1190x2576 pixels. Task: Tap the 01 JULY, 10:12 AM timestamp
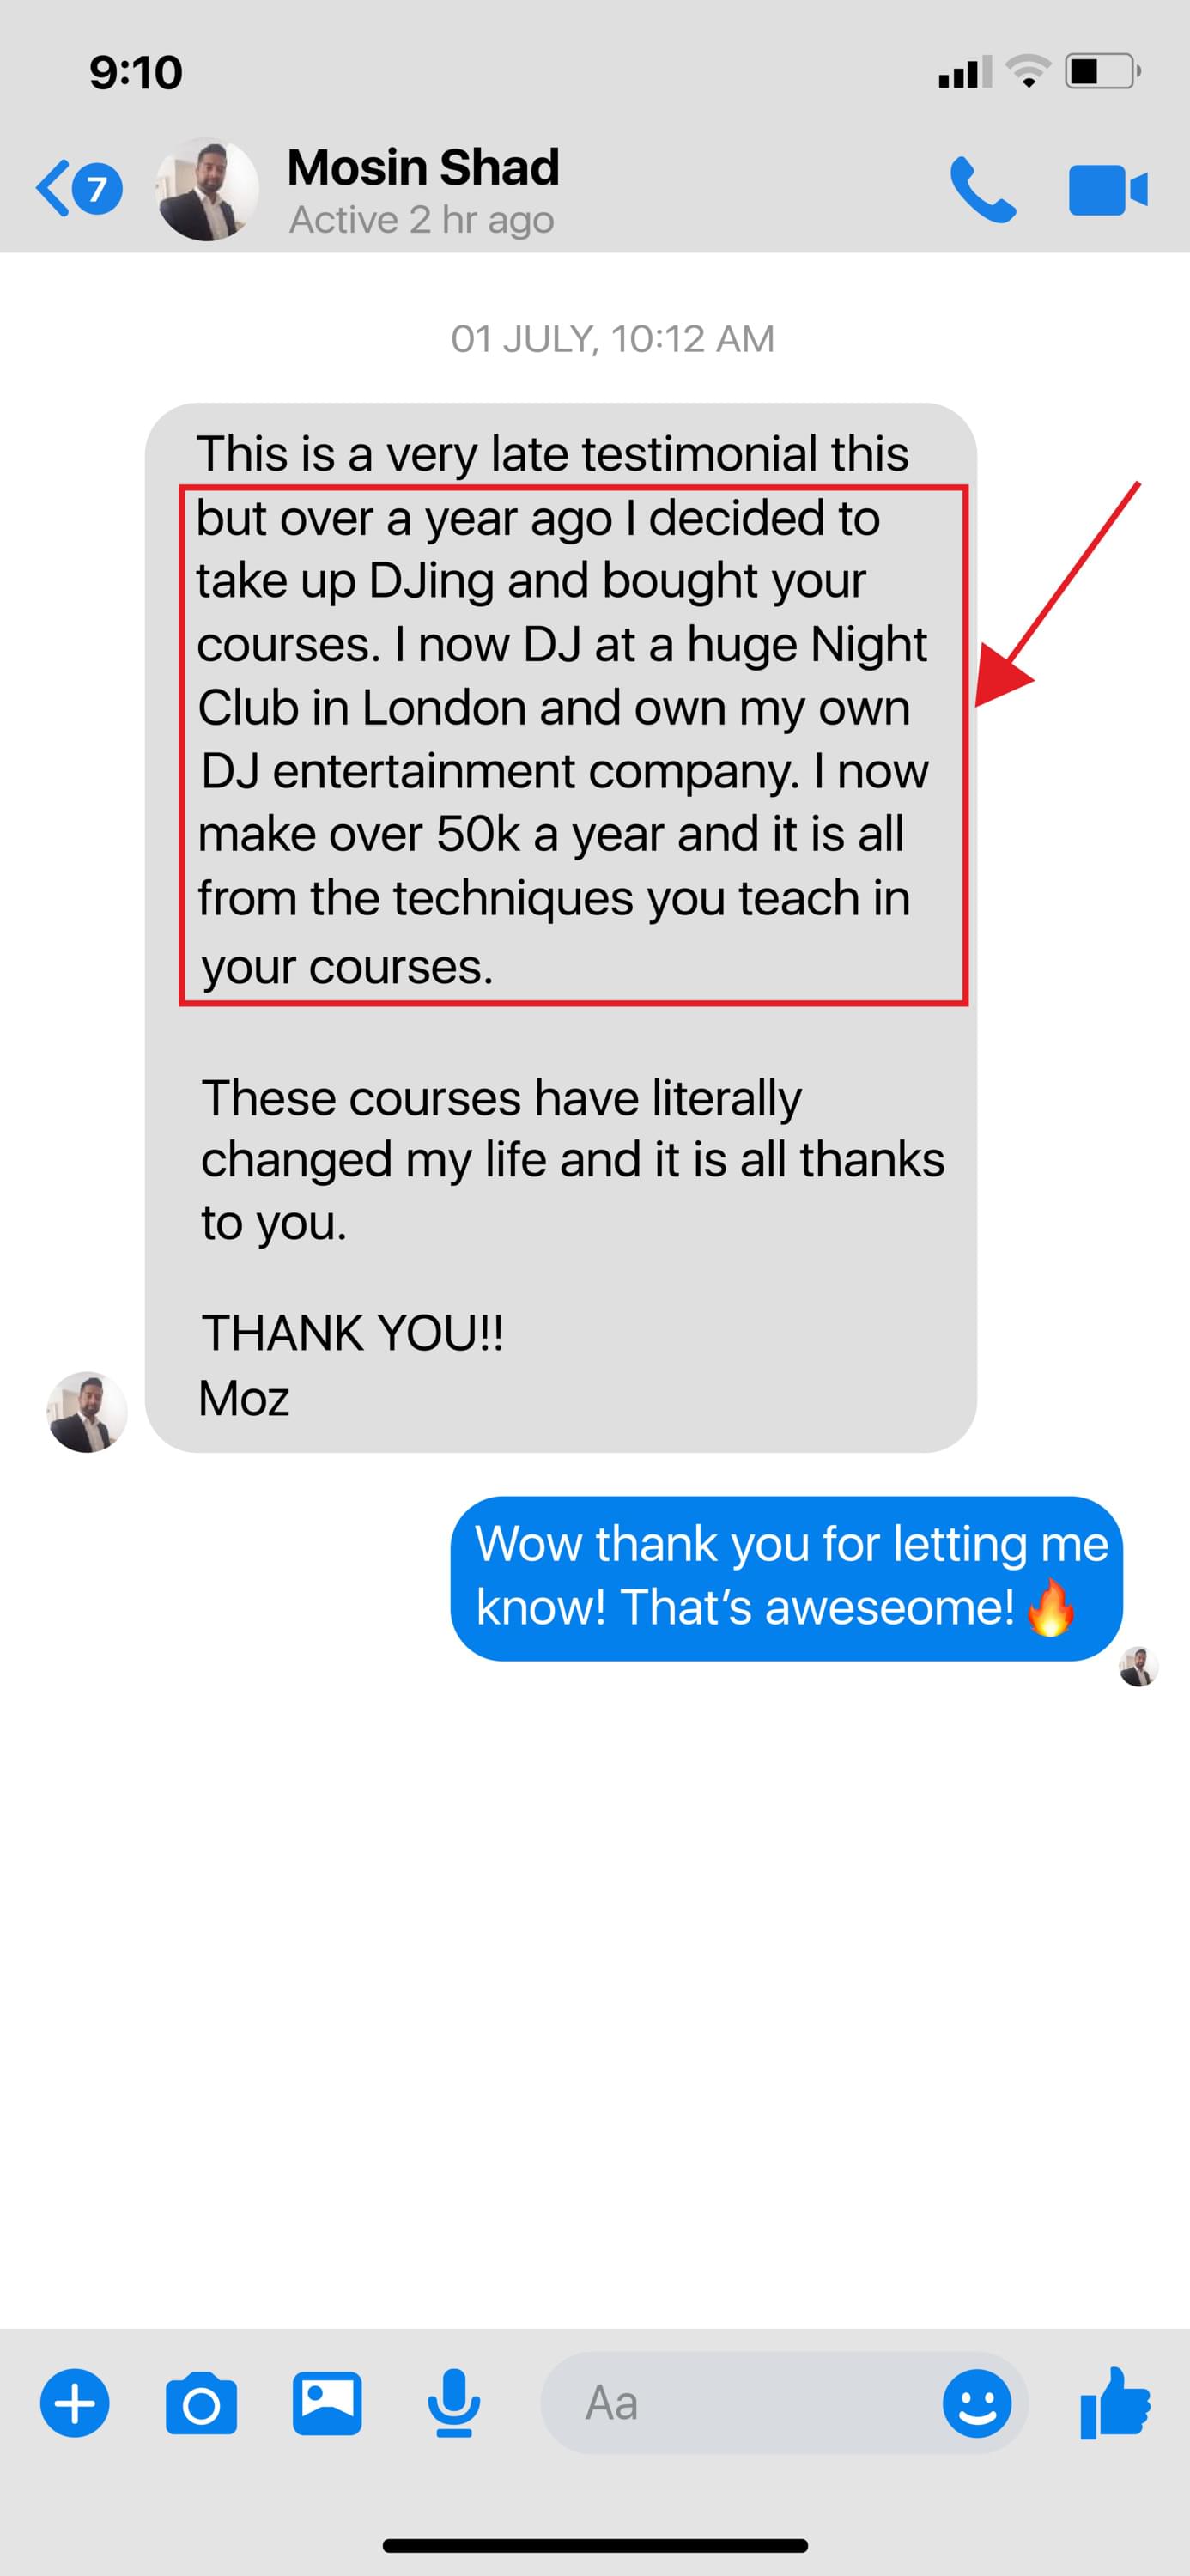point(612,339)
